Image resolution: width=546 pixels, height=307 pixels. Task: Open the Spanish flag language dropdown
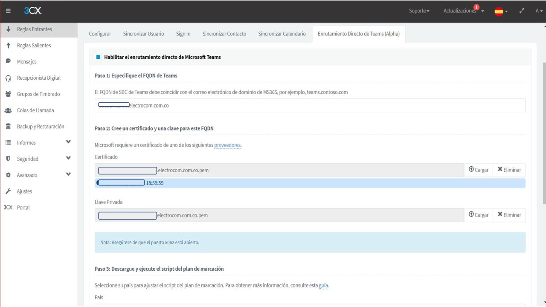pyautogui.click(x=501, y=12)
